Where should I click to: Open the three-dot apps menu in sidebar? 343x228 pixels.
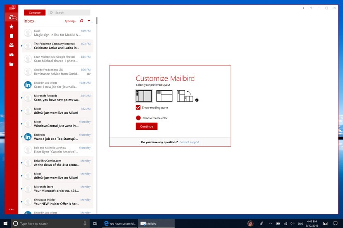12,209
